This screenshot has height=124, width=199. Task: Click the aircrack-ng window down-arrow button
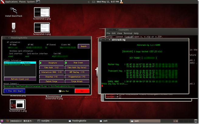pyautogui.click(x=105, y=40)
